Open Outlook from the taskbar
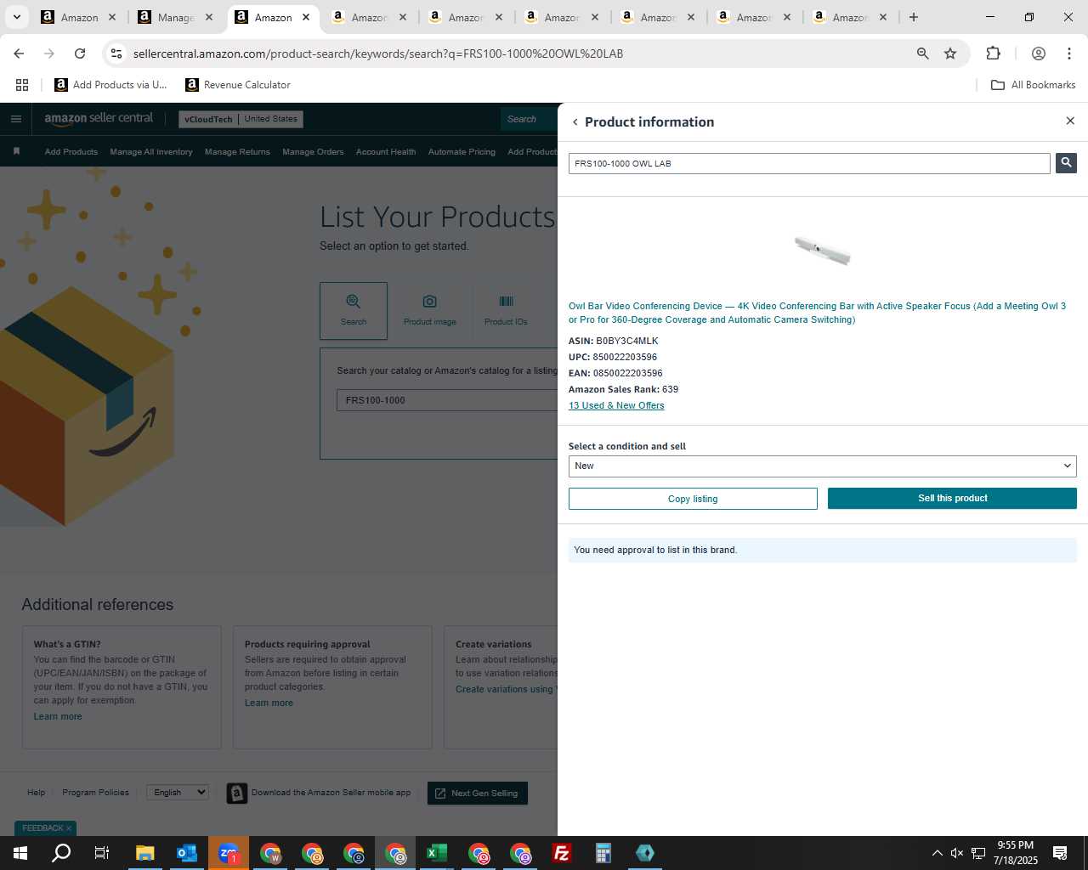This screenshot has width=1088, height=870. coord(186,853)
